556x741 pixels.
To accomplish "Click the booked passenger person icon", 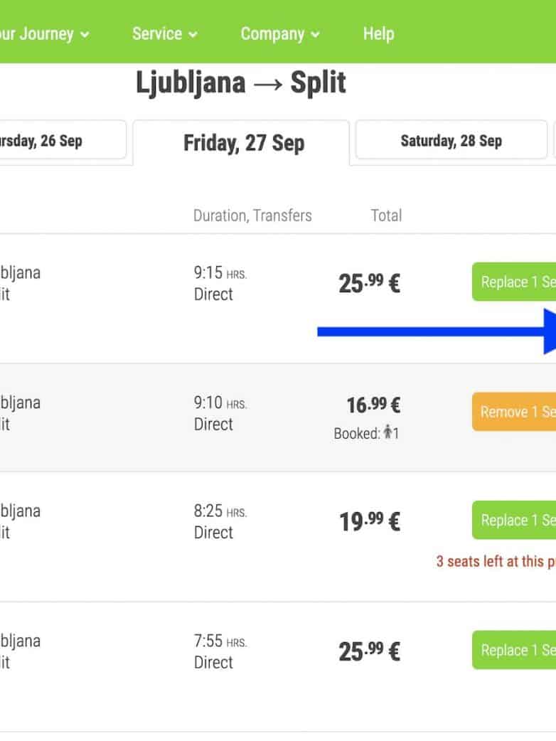I will [387, 432].
